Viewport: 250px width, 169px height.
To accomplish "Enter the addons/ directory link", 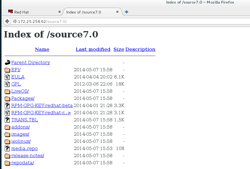I will click(21, 127).
